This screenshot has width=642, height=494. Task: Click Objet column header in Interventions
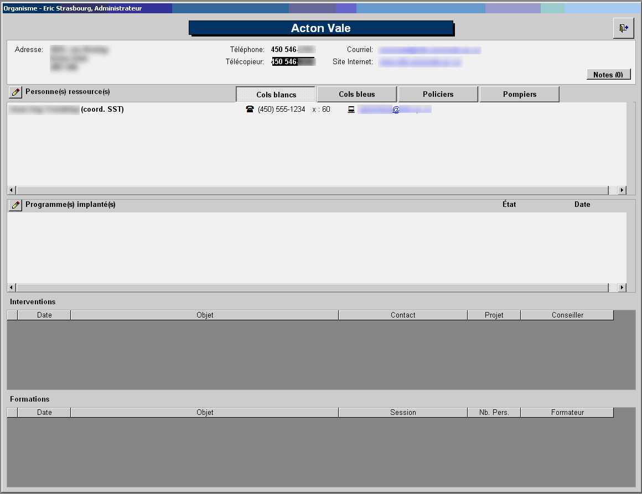204,315
